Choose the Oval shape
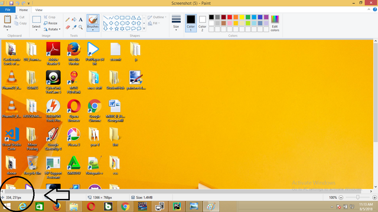The height and width of the screenshot is (212, 378). pos(116,18)
